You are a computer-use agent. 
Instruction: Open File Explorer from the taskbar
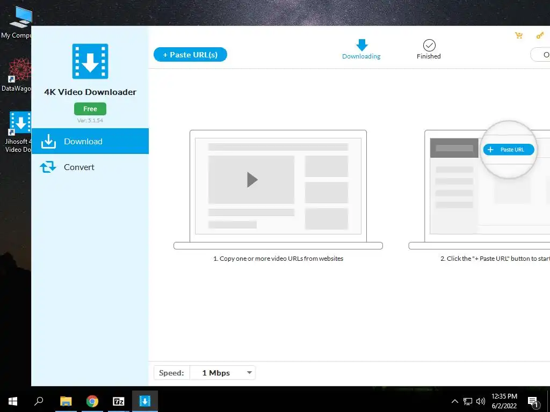pyautogui.click(x=66, y=401)
